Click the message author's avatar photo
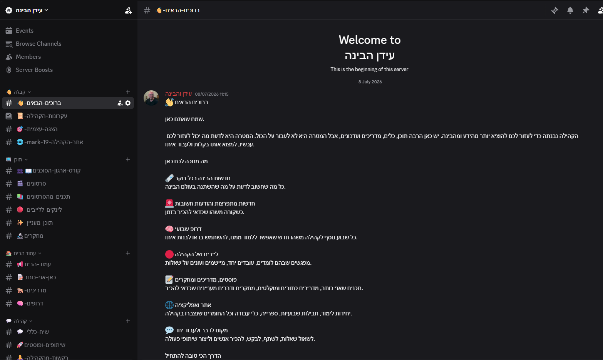 (x=151, y=98)
